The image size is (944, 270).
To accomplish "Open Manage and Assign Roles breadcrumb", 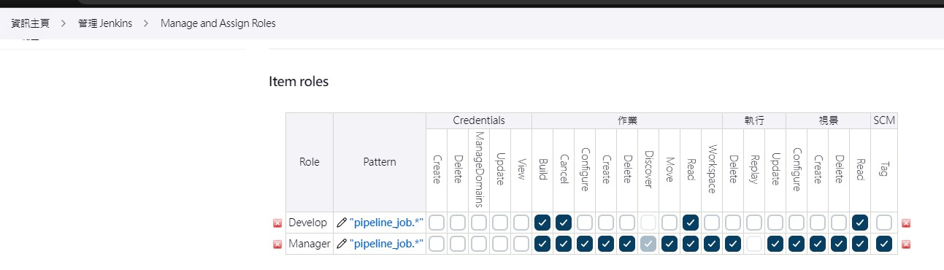I will pos(218,23).
